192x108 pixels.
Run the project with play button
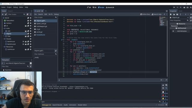pos(174,7)
